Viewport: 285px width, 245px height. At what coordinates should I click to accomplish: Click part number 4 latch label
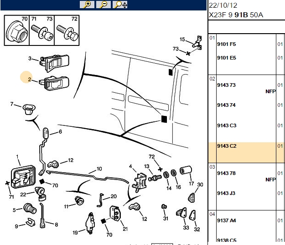(130, 166)
